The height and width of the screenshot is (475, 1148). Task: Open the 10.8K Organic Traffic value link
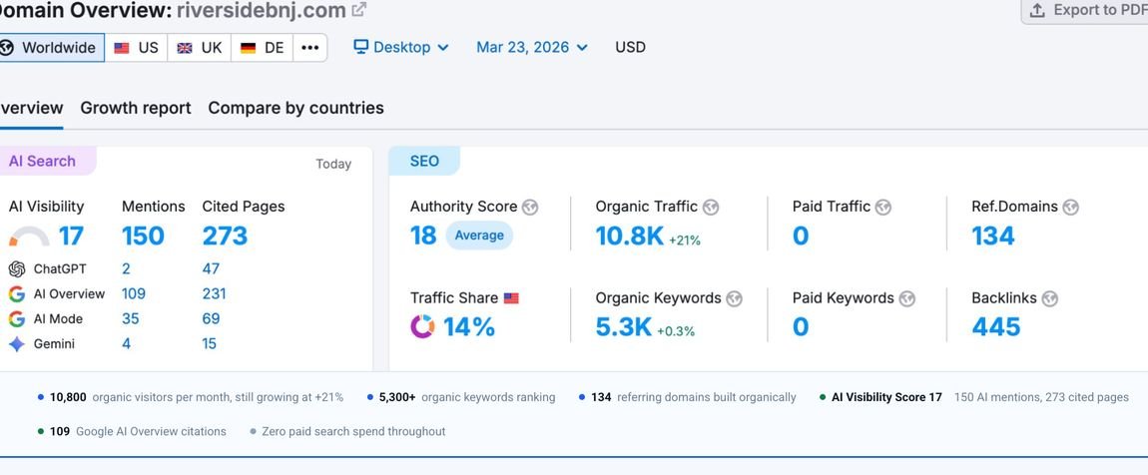(630, 236)
